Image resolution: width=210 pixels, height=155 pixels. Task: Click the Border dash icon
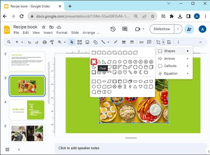pyautogui.click(x=132, y=42)
